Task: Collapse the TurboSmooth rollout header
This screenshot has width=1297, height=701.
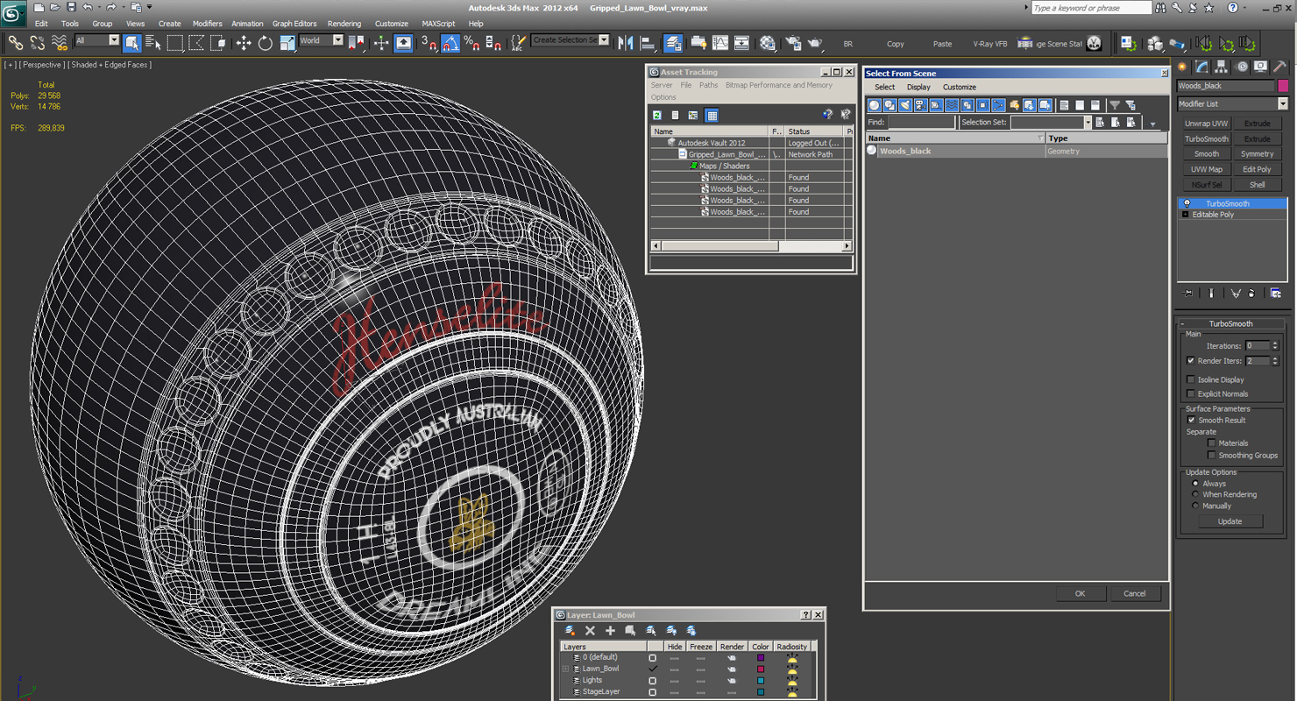Action: (x=1231, y=323)
